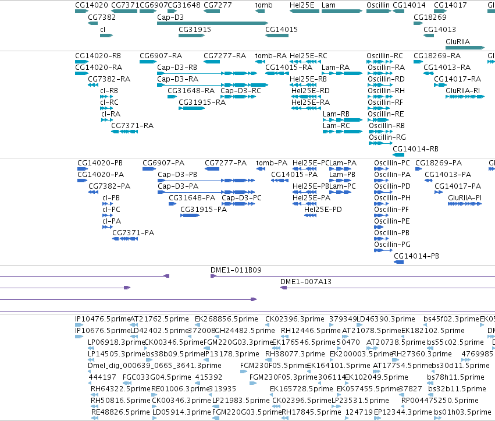Open the CG14017-RA transcript label
Screen dimensions: 495x421
(x=457, y=79)
